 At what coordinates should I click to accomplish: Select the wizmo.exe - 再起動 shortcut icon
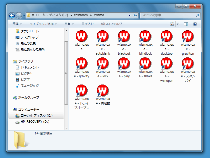click(103, 91)
